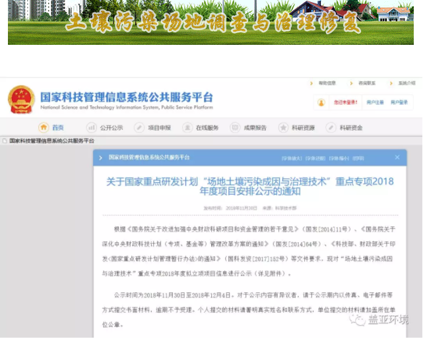
Task: Click the 用户登录 button
Action: pos(399,102)
